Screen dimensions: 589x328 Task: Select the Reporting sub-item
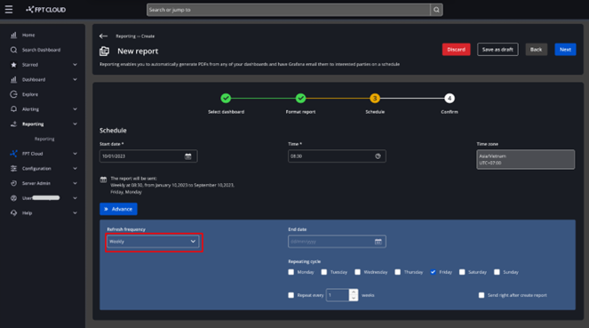(x=44, y=139)
